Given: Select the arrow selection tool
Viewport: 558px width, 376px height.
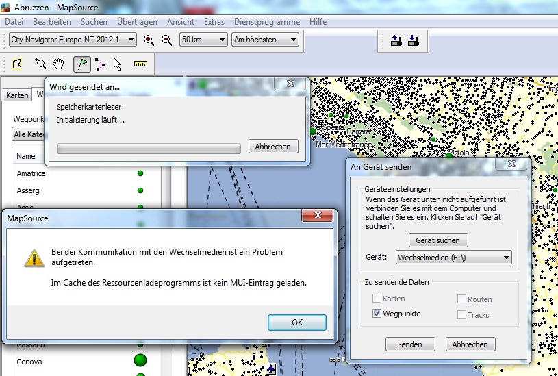Looking at the screenshot, I should click(x=117, y=64).
